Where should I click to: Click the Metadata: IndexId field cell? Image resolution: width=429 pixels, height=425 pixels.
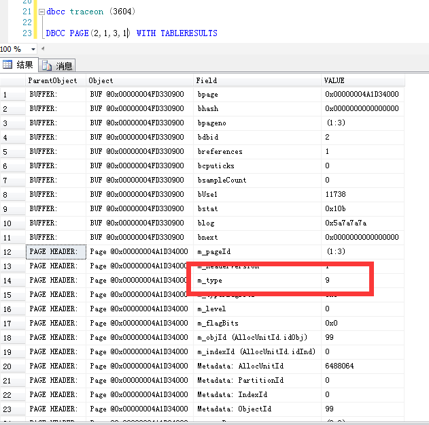257,394
